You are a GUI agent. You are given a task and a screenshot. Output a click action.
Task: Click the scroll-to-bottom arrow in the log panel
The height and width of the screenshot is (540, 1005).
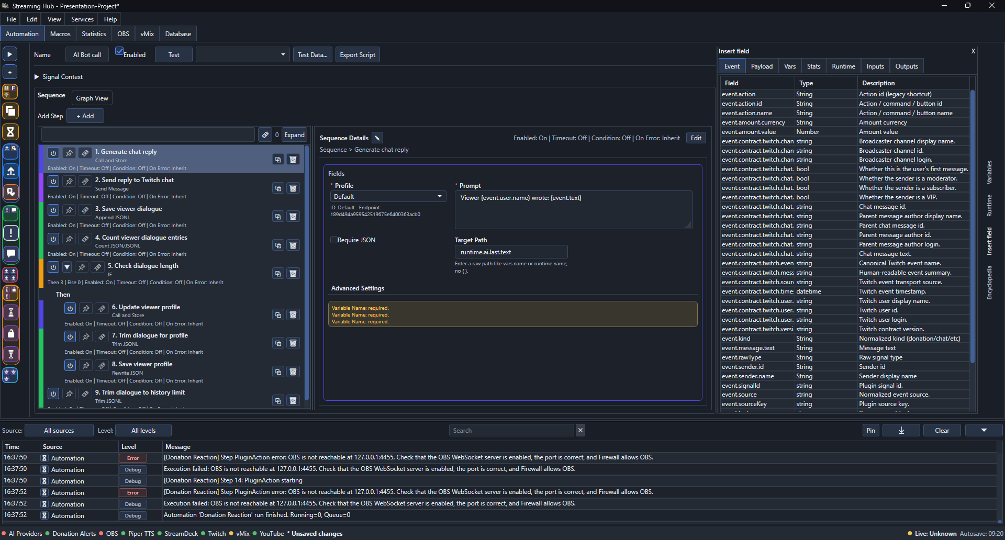[901, 430]
